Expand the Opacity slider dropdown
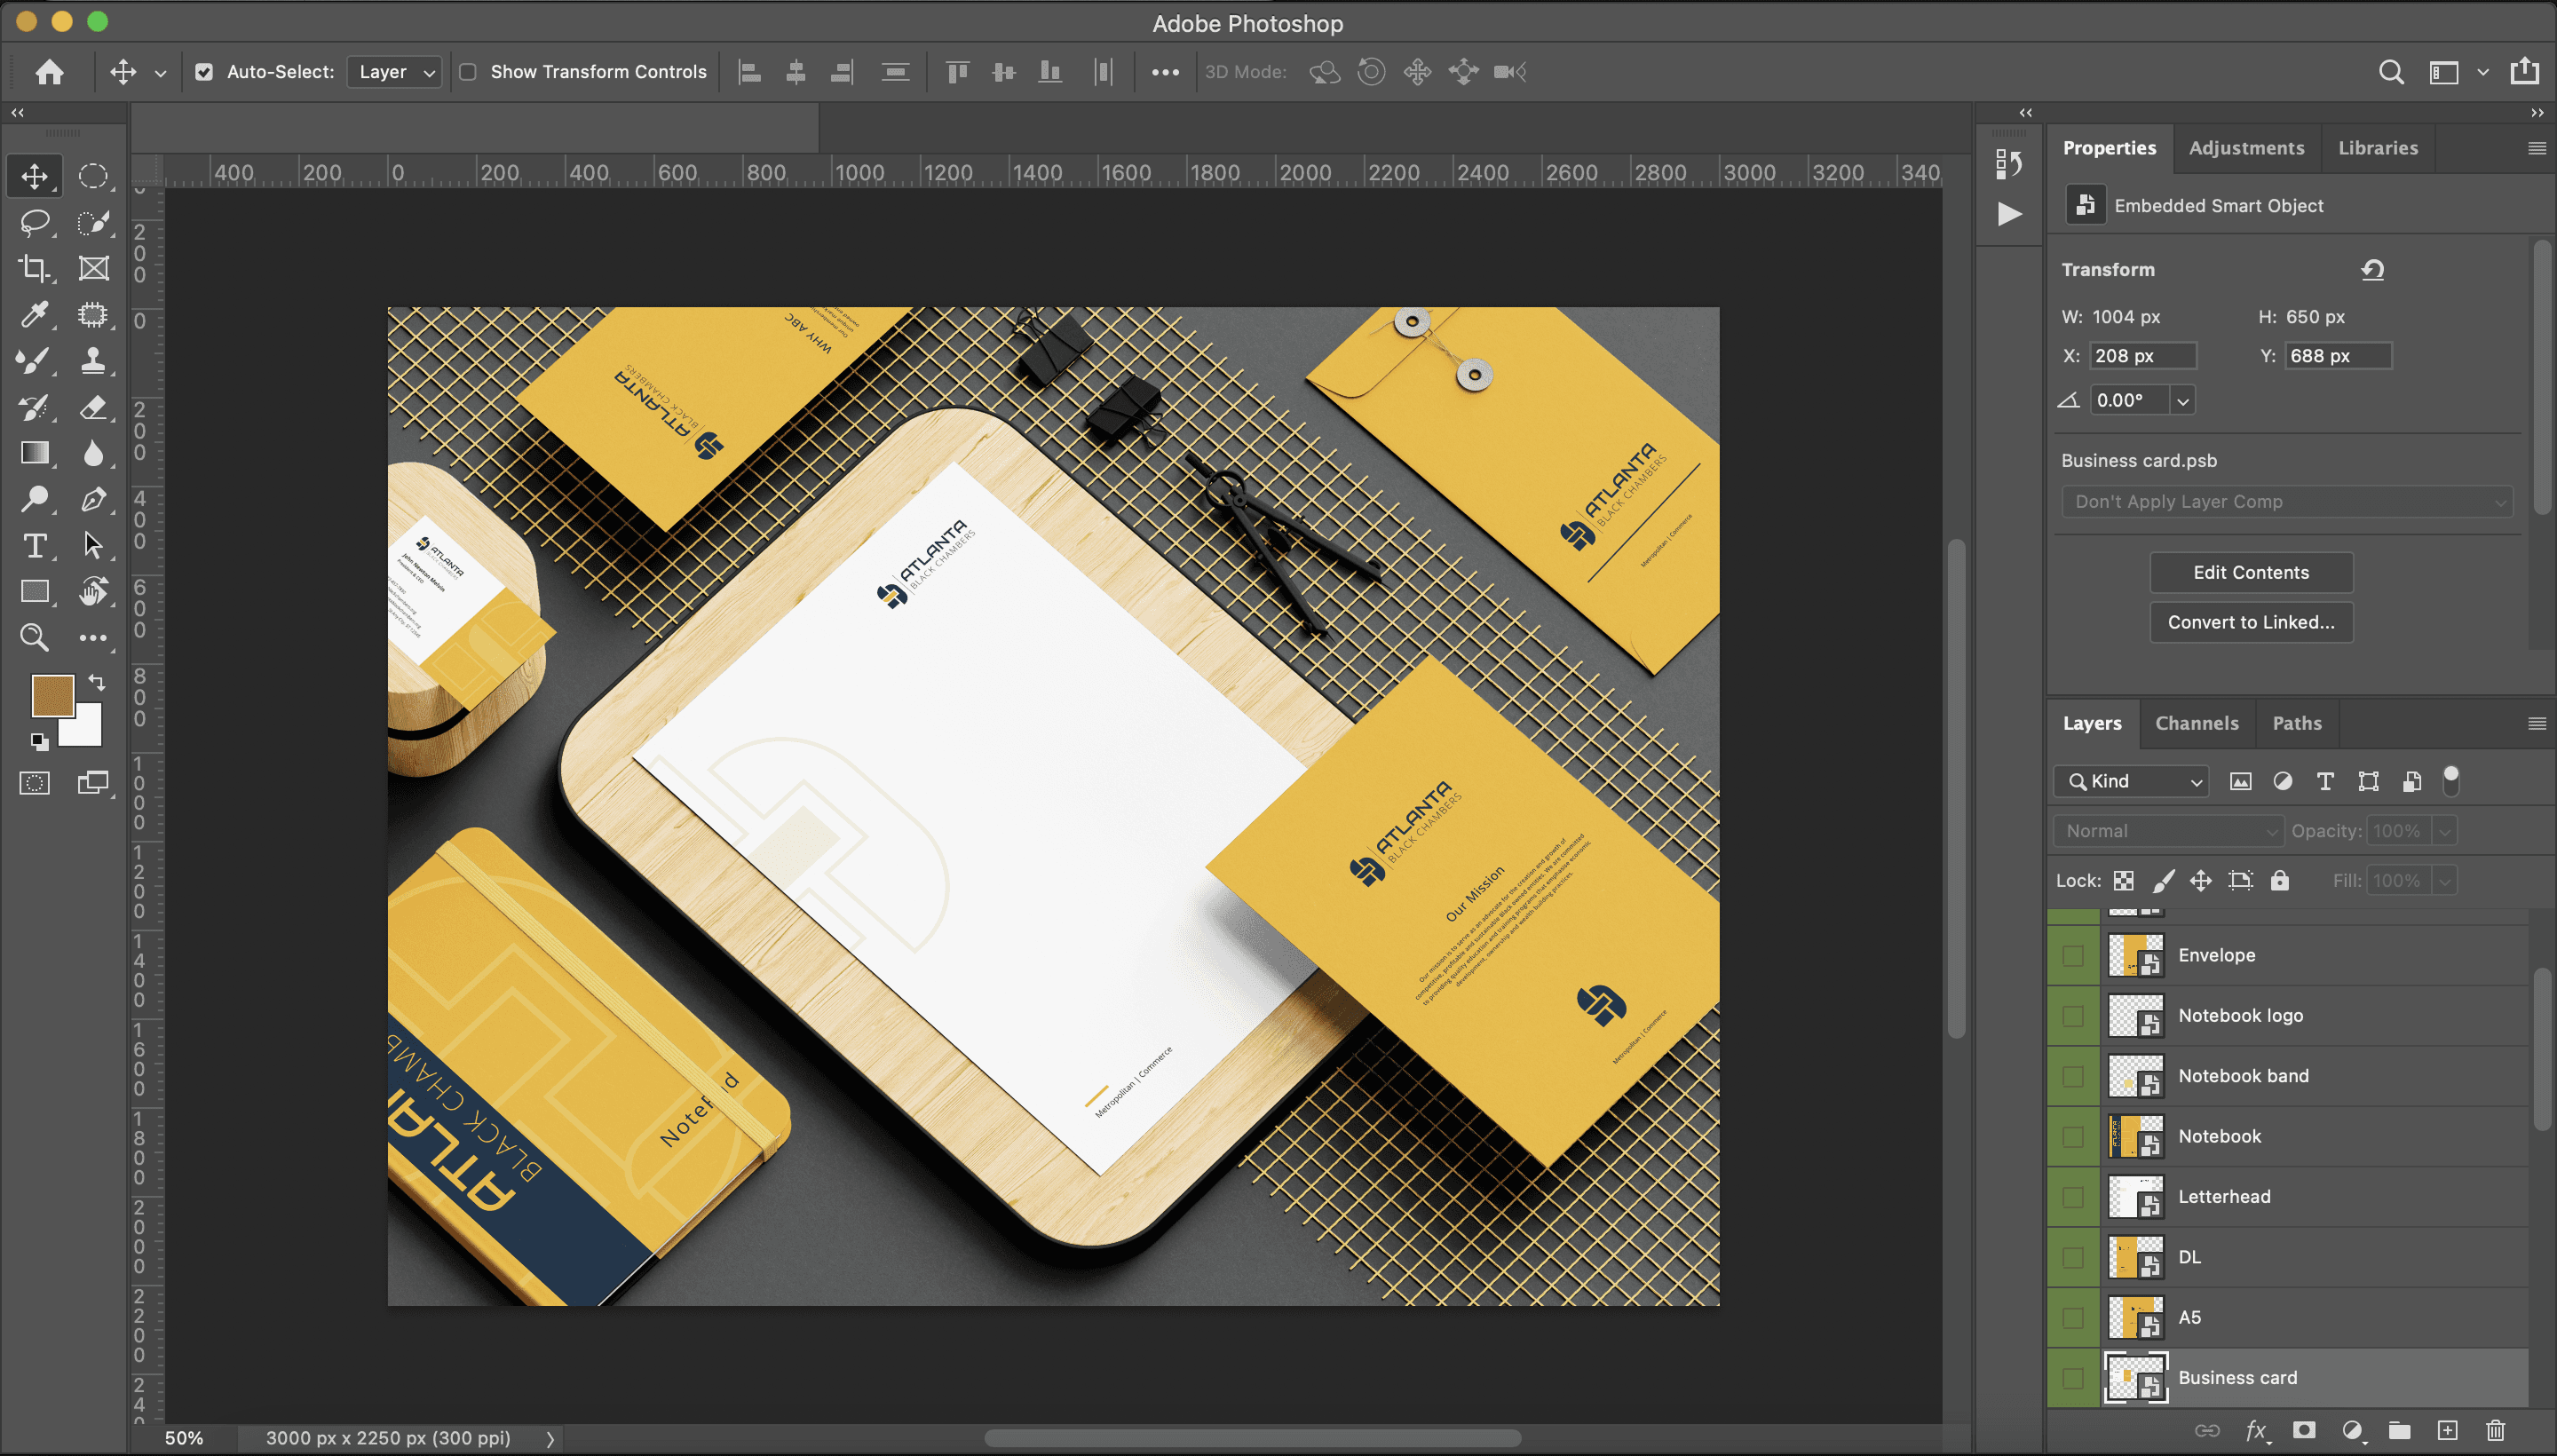2557x1456 pixels. pyautogui.click(x=2445, y=831)
